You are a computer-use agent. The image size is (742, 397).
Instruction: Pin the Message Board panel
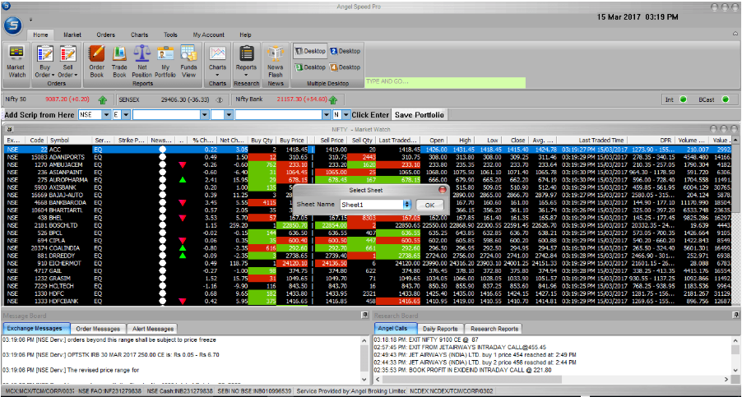[x=365, y=315]
